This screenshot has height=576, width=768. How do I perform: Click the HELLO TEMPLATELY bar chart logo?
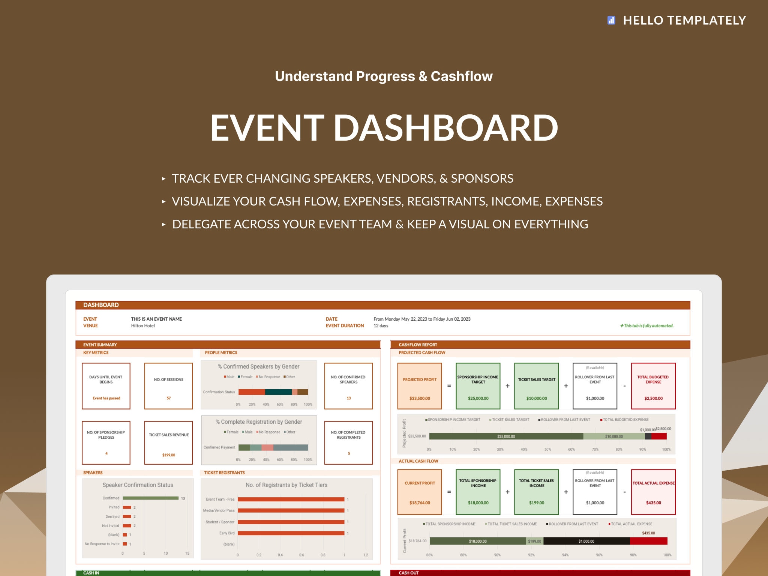[x=611, y=21]
